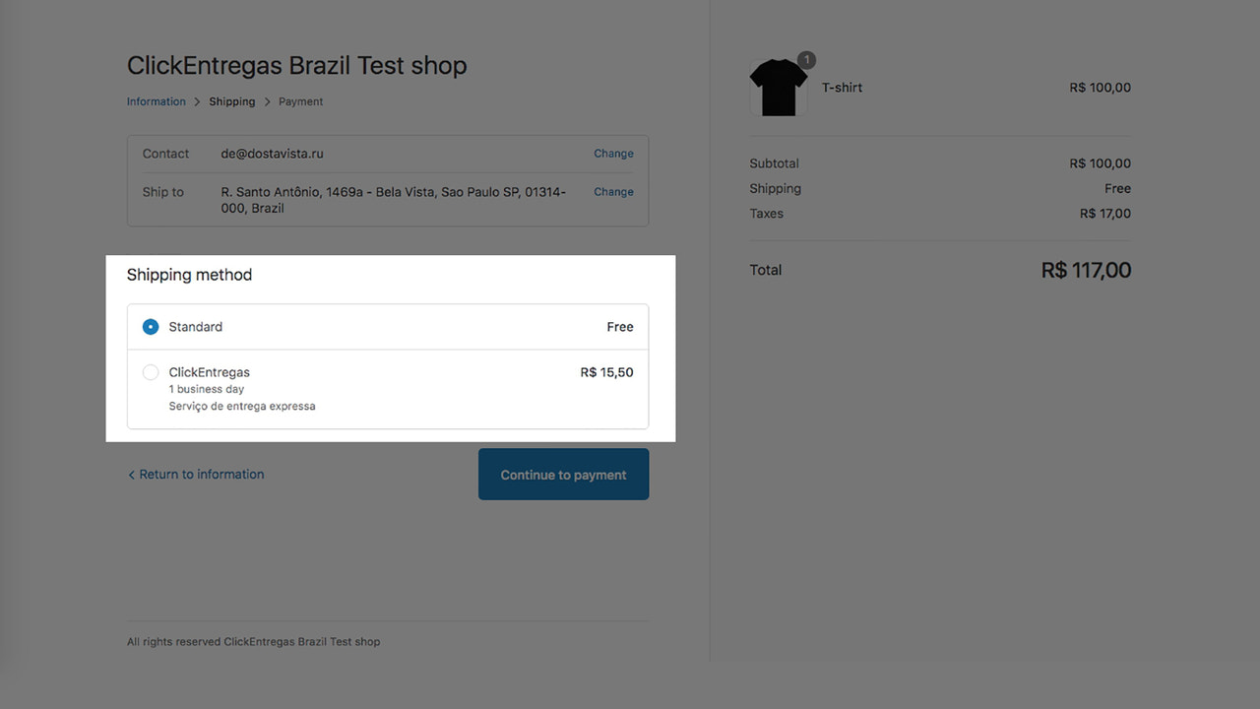Choose R$ 15,50 express delivery service
Viewport: 1260px width, 709px height.
click(606, 372)
